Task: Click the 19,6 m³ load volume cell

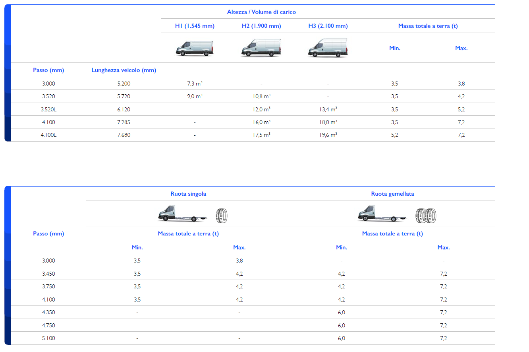Action: (328, 135)
